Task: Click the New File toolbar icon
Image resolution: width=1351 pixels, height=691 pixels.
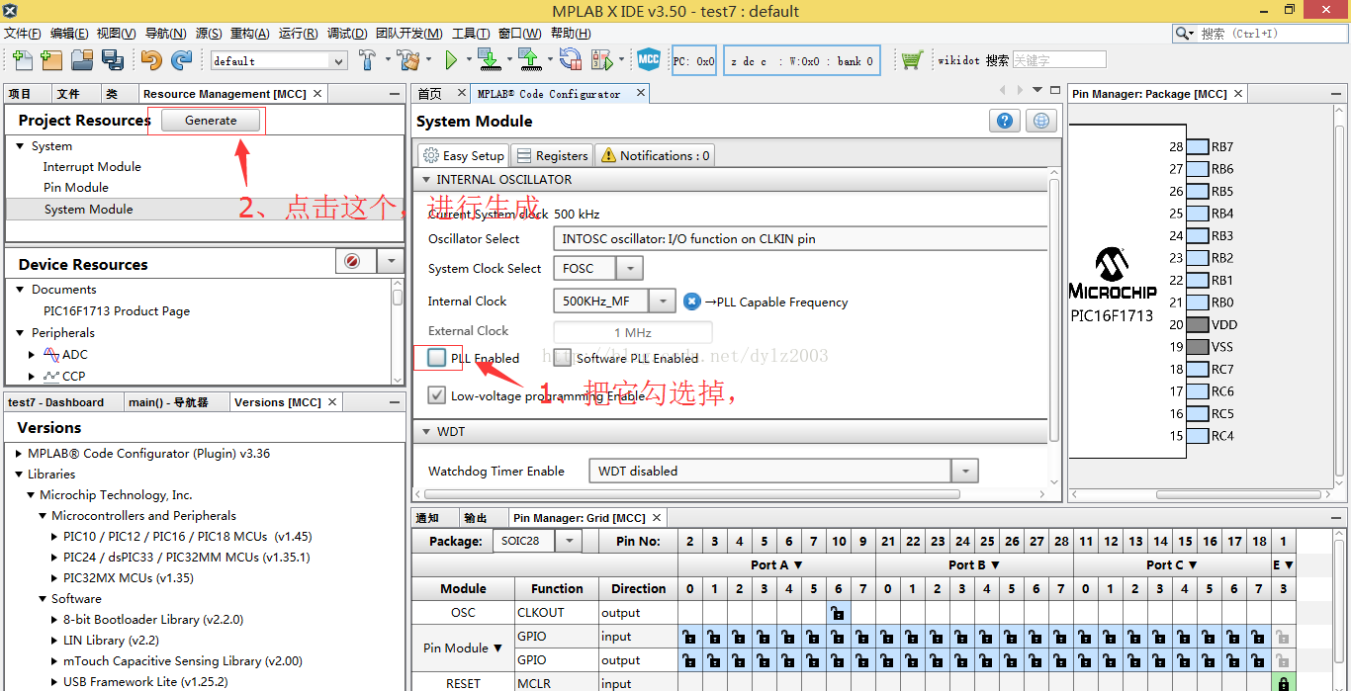Action: pyautogui.click(x=22, y=60)
